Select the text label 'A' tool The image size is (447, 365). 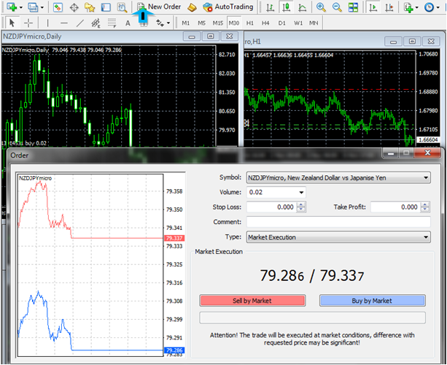[128, 23]
